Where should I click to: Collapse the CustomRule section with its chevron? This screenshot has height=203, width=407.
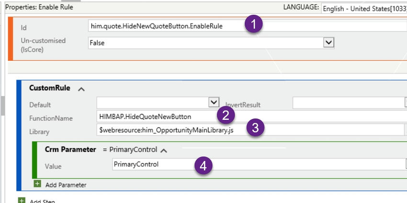81,88
